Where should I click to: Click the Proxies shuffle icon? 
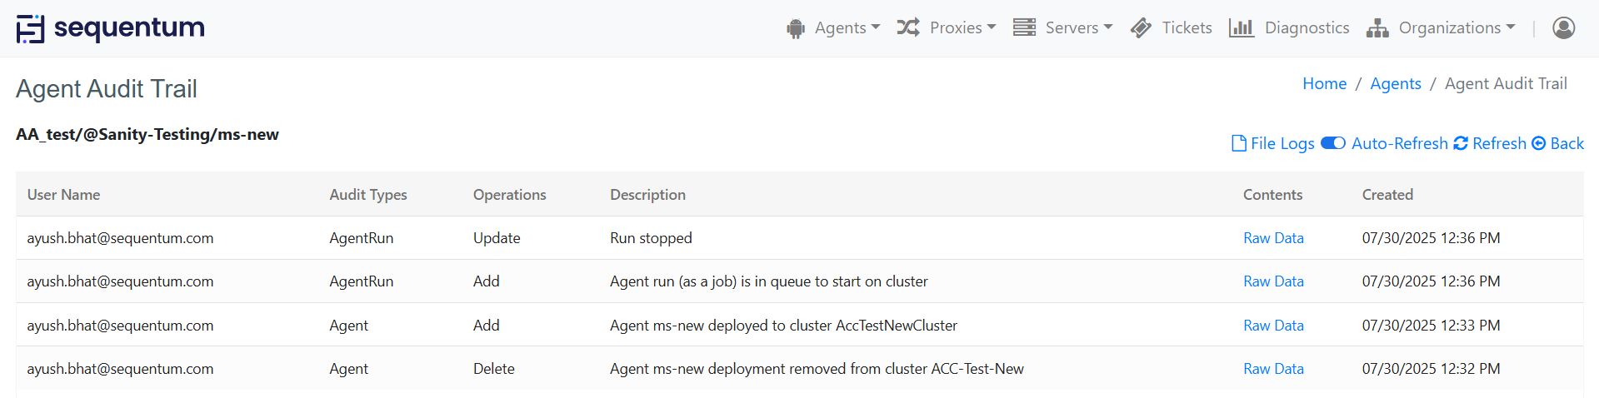(908, 27)
